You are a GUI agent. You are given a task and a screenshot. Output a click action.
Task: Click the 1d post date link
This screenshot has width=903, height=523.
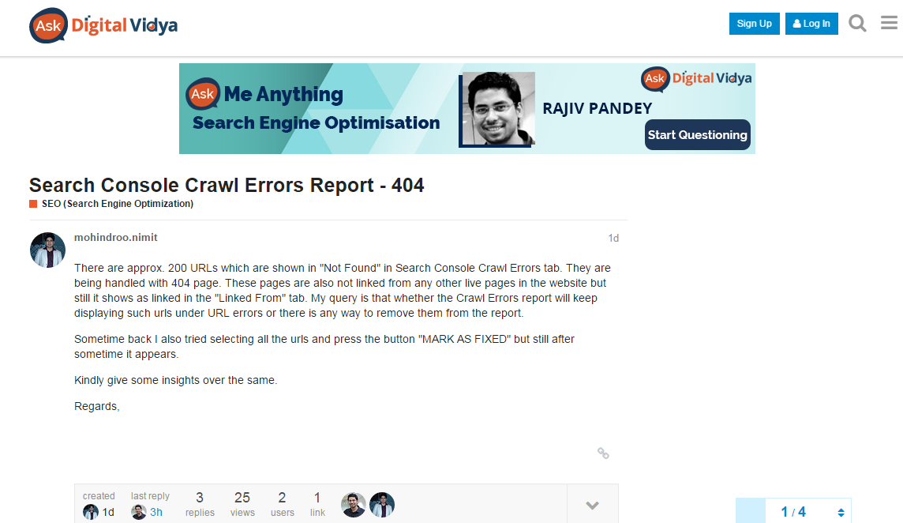(x=613, y=238)
